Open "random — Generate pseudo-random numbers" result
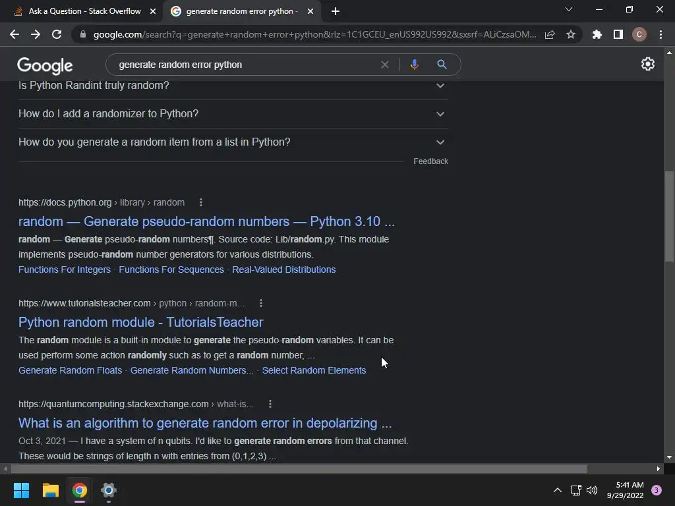675x506 pixels. tap(206, 221)
